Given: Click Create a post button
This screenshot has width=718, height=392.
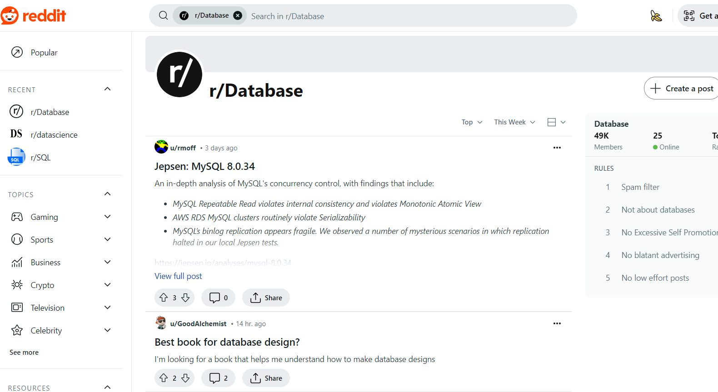Looking at the screenshot, I should [x=682, y=88].
